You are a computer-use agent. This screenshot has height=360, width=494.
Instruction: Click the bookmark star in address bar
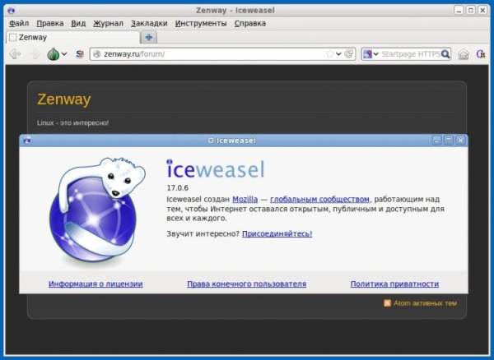(330, 54)
